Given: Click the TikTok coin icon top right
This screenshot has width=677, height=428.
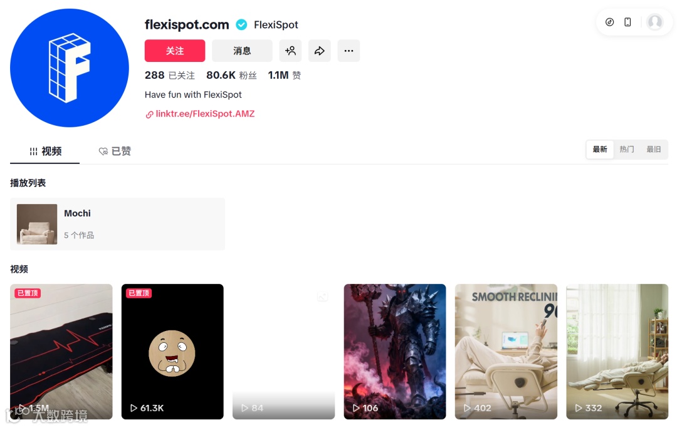Looking at the screenshot, I should click(x=610, y=22).
